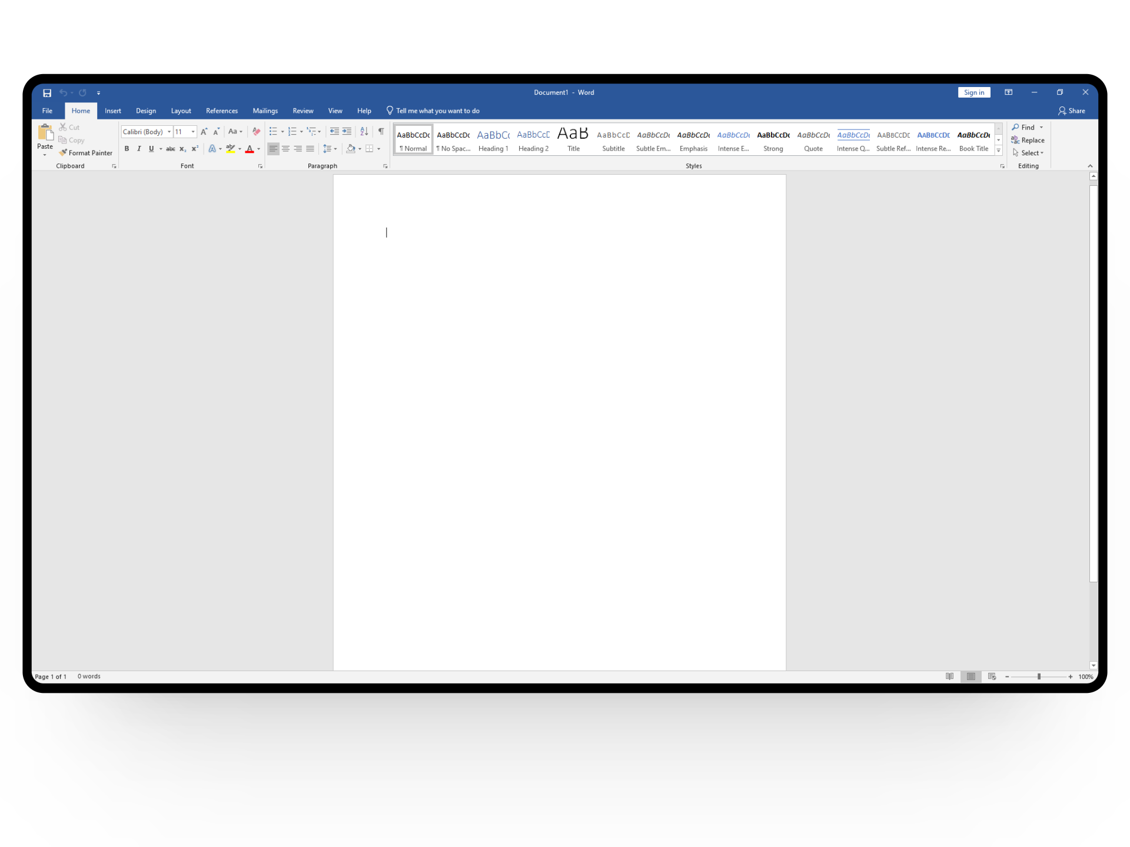
Task: Expand the Styles gallery more arrow
Action: click(x=999, y=151)
